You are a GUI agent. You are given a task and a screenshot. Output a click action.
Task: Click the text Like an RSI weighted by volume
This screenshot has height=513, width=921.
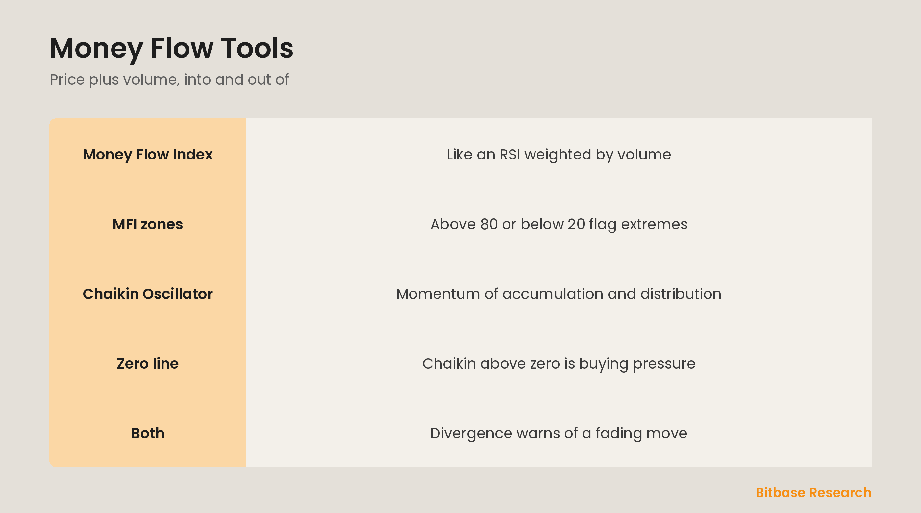[559, 155]
